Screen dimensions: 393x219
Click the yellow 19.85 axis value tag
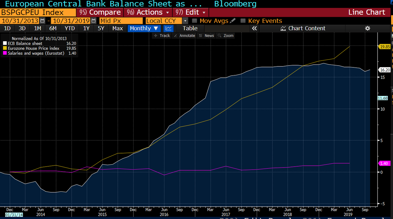384,46
